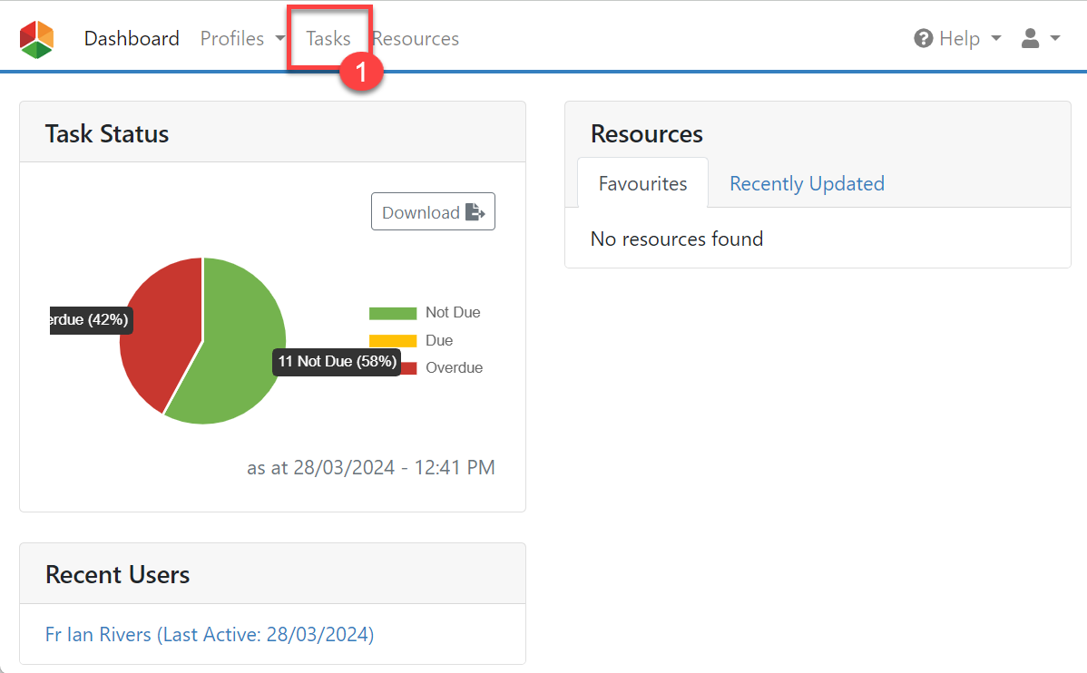The height and width of the screenshot is (673, 1087).
Task: Open the Tasks menu item
Action: tap(328, 39)
